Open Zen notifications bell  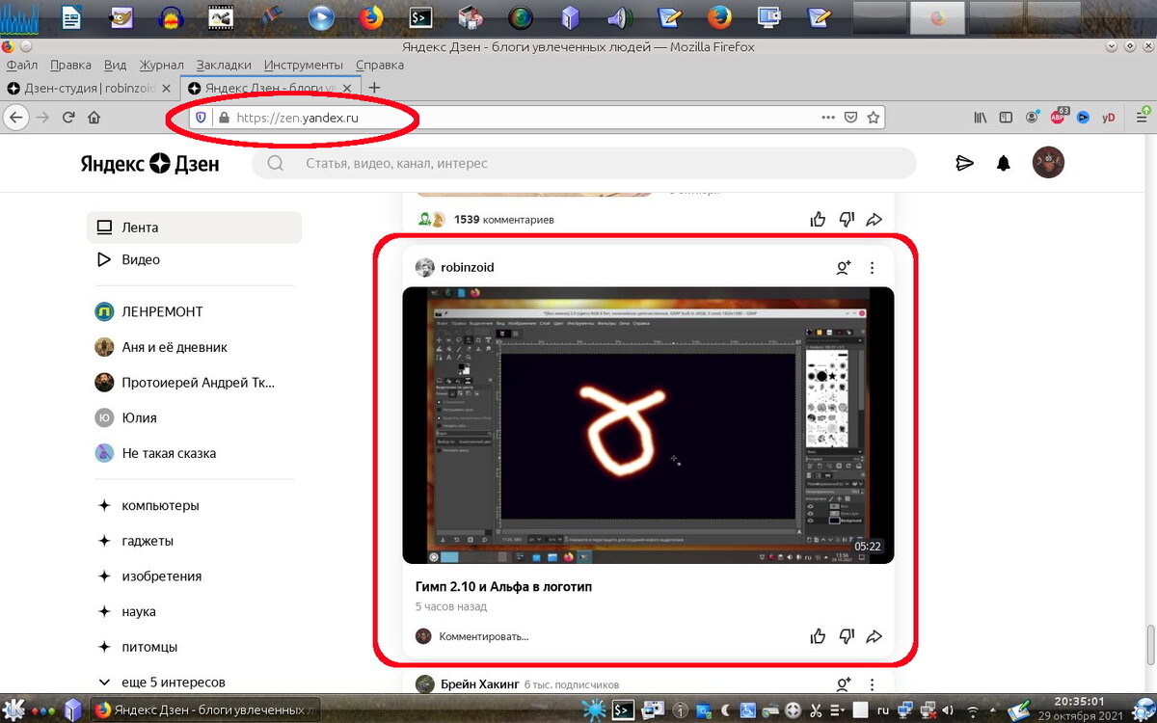[1004, 163]
